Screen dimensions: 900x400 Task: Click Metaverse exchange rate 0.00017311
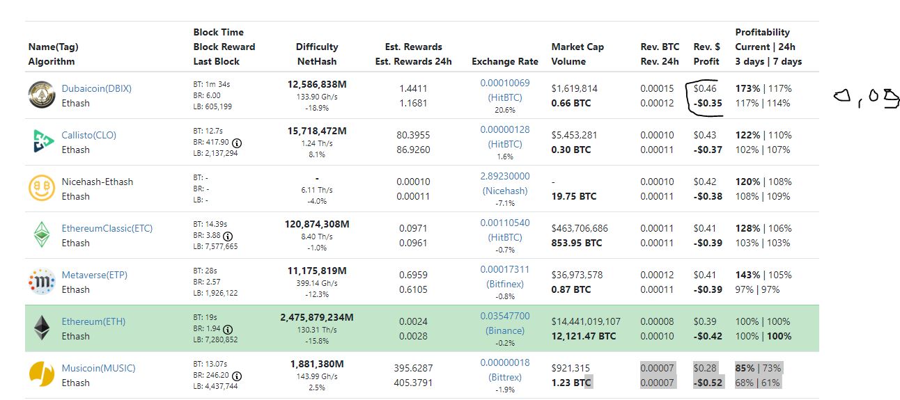coord(505,269)
